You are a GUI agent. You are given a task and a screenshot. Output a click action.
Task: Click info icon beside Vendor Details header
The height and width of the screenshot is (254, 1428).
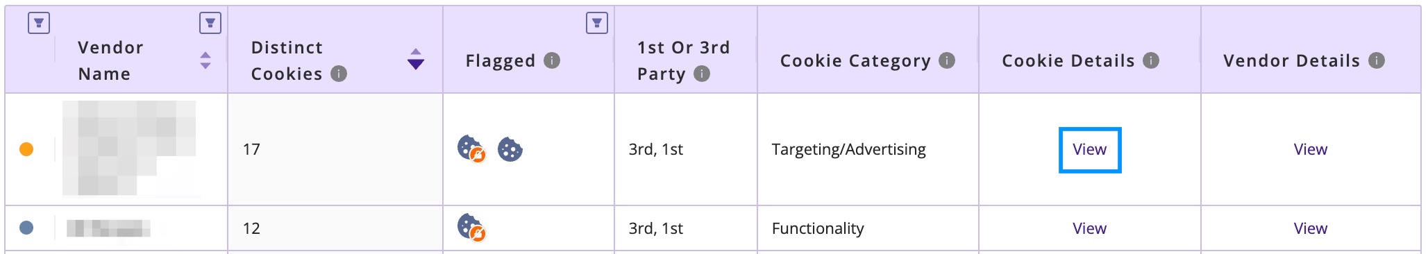coord(1377,60)
